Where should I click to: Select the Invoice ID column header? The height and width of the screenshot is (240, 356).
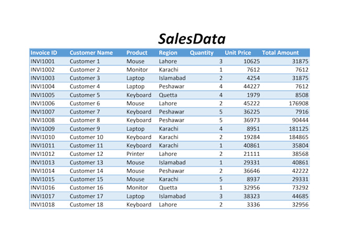(x=44, y=53)
